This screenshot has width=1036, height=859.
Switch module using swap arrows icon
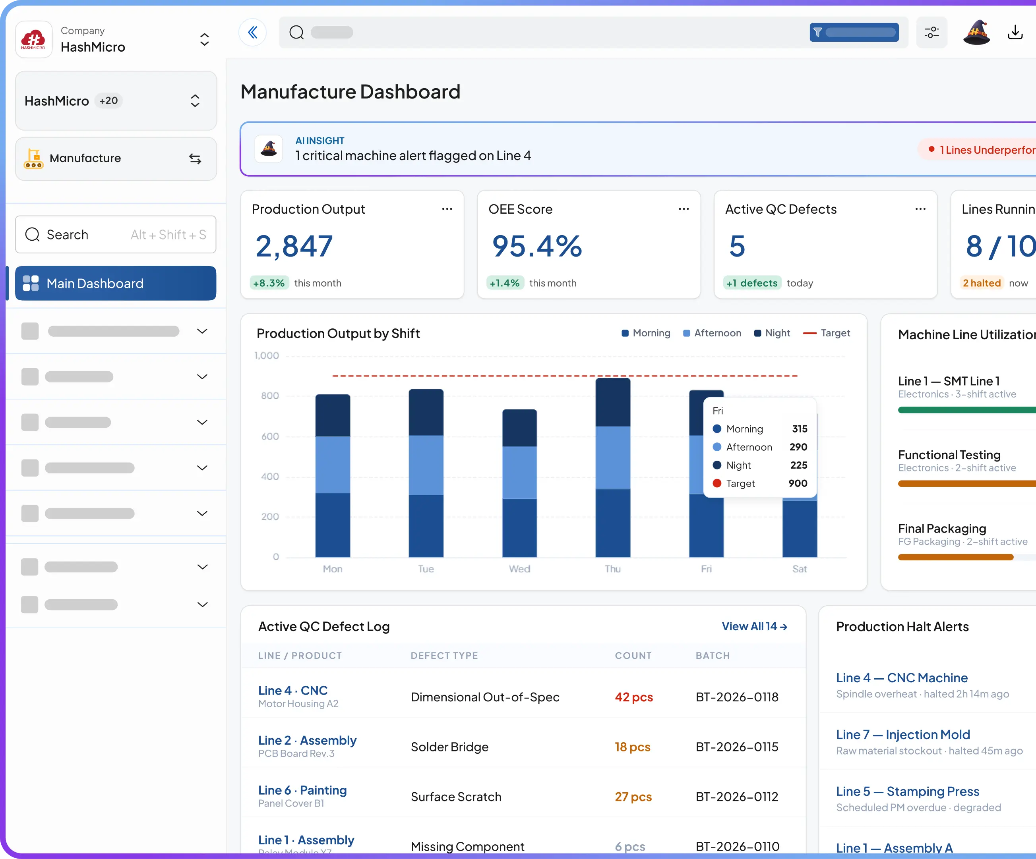[195, 159]
